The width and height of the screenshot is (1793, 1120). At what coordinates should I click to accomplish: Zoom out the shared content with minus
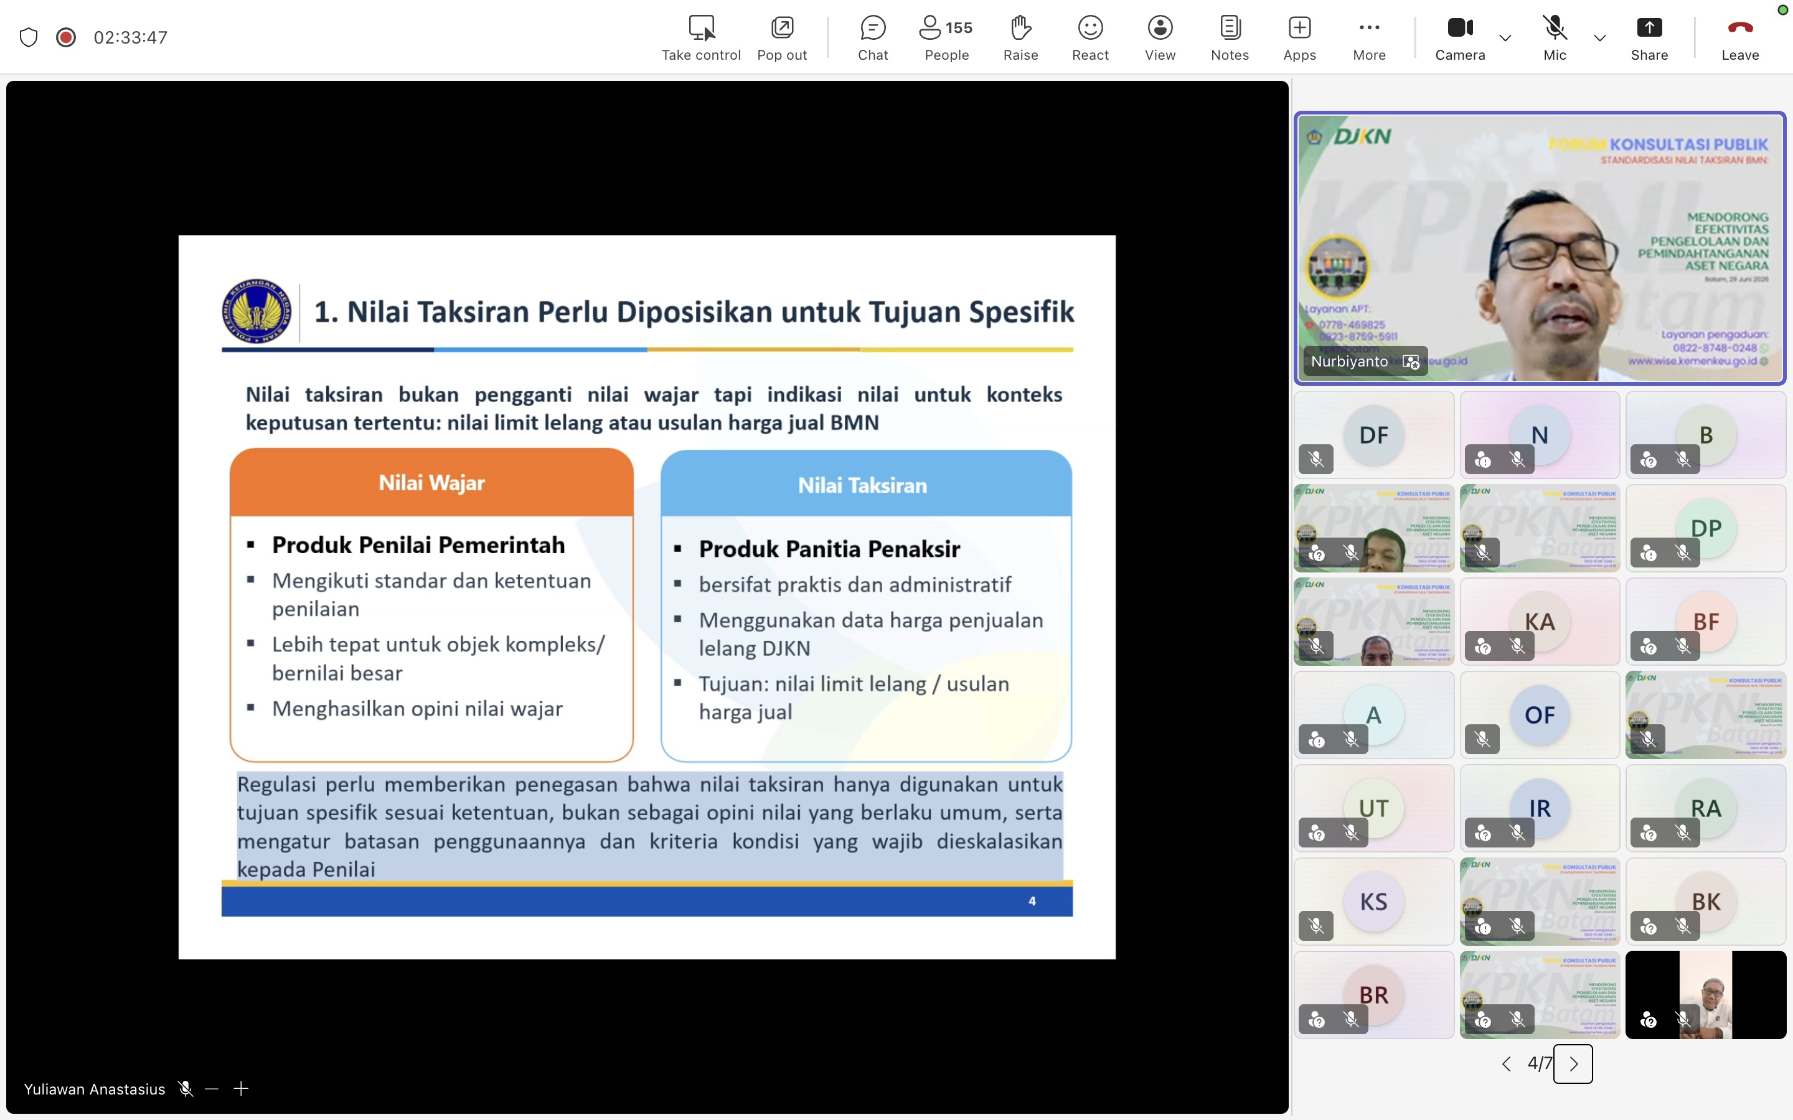[212, 1088]
